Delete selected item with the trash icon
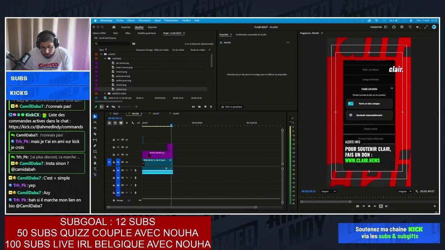 click(211, 107)
